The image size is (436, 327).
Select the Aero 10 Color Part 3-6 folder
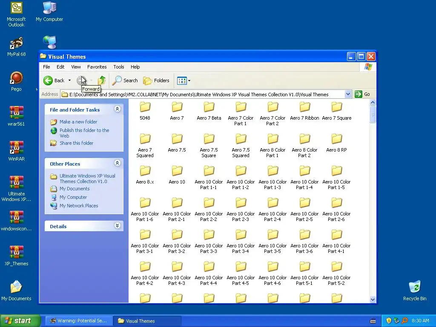point(304,241)
